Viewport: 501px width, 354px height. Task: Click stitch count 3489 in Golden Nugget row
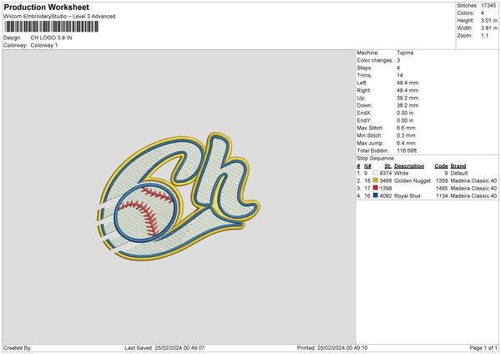click(386, 181)
